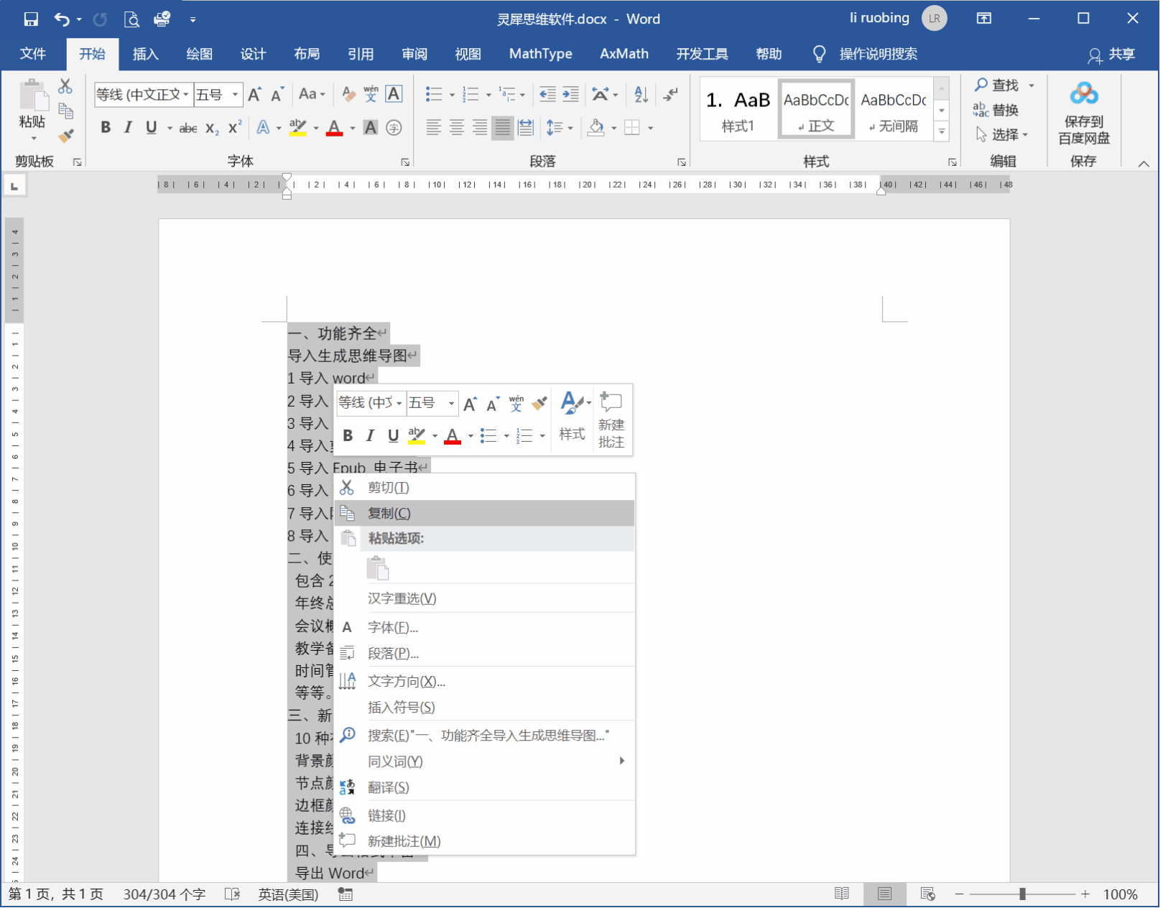Open Paragraph (段落) settings from context menu

[x=486, y=654]
